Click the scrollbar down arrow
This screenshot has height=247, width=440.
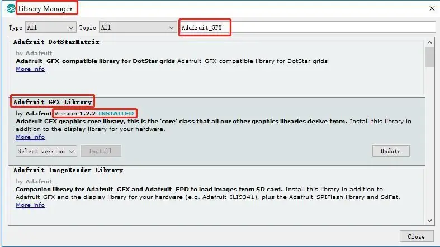pyautogui.click(x=429, y=220)
